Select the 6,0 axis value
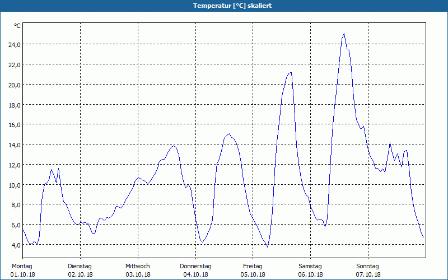This screenshot has width=448, height=280. point(16,225)
